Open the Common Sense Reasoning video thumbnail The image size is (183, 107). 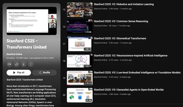tap(80, 27)
